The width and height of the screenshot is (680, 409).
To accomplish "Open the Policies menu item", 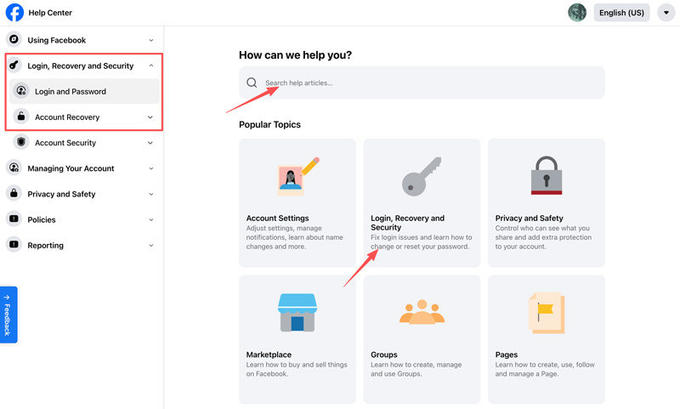I will pos(42,220).
